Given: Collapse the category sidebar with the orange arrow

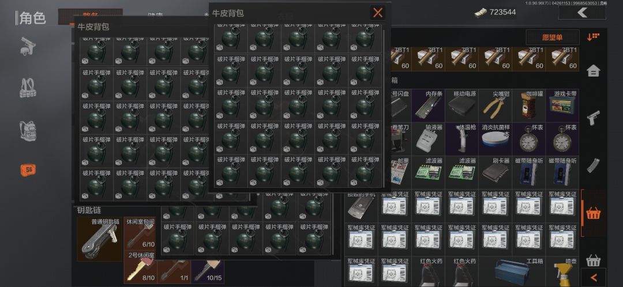Looking at the screenshot, I should [x=594, y=277].
